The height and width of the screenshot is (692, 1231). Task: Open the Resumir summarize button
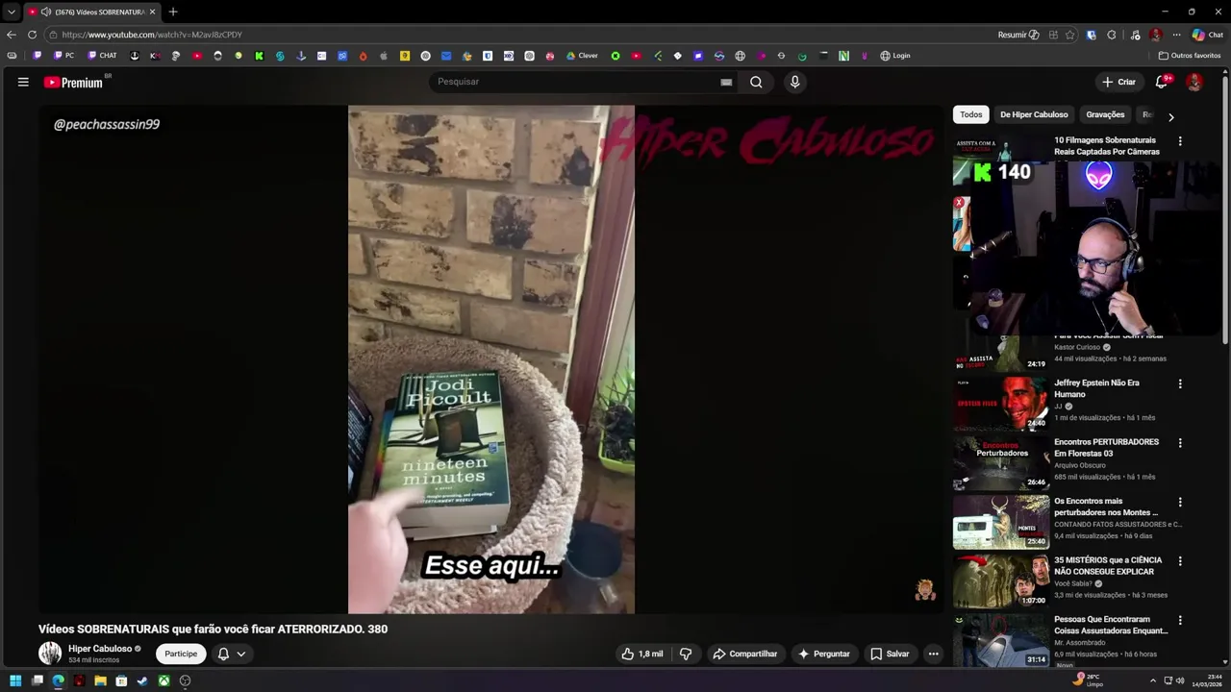click(x=1018, y=35)
